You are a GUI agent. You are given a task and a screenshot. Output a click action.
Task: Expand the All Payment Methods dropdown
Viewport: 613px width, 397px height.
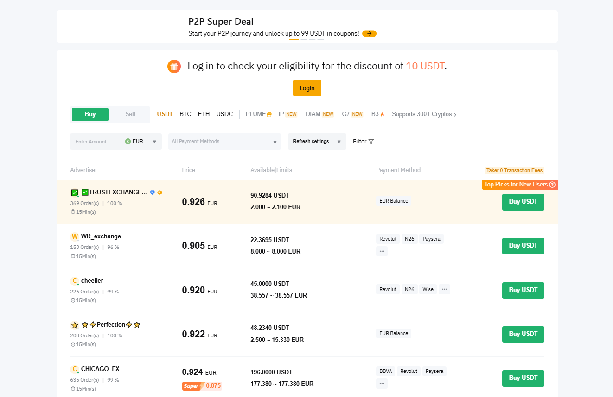[224, 142]
